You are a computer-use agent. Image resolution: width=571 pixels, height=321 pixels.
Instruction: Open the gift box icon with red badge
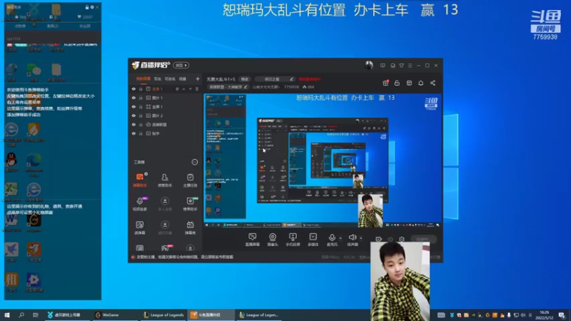coord(385,83)
